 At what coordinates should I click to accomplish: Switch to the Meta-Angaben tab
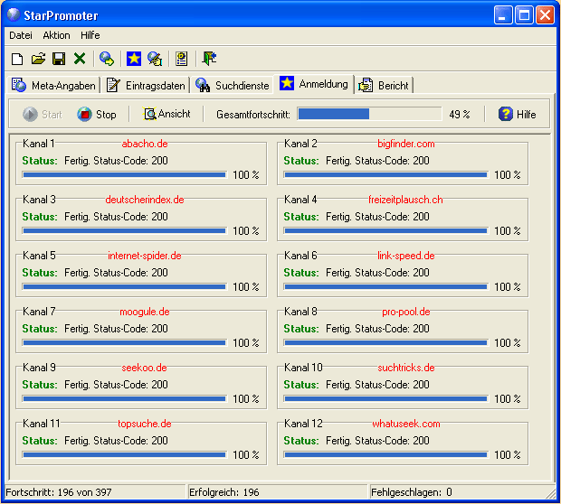click(x=53, y=86)
